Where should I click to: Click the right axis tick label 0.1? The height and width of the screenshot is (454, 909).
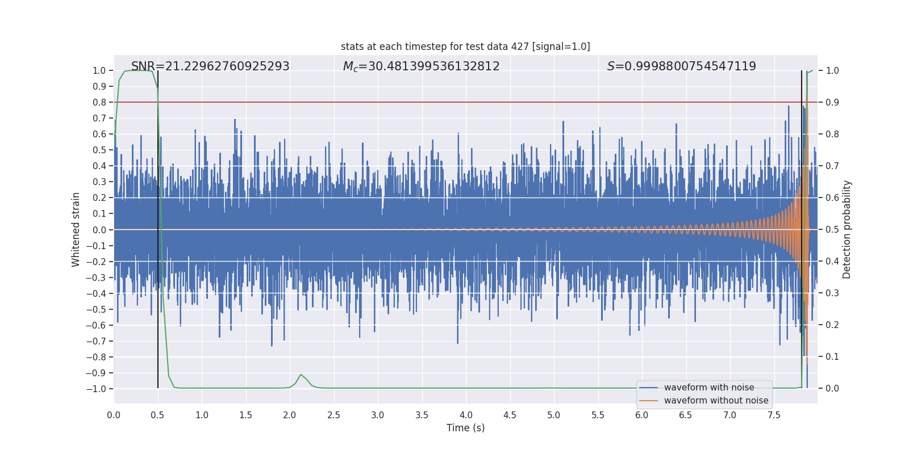coord(832,357)
